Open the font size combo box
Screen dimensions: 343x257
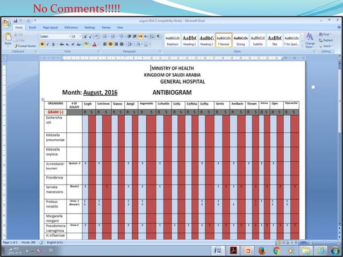click(76, 37)
